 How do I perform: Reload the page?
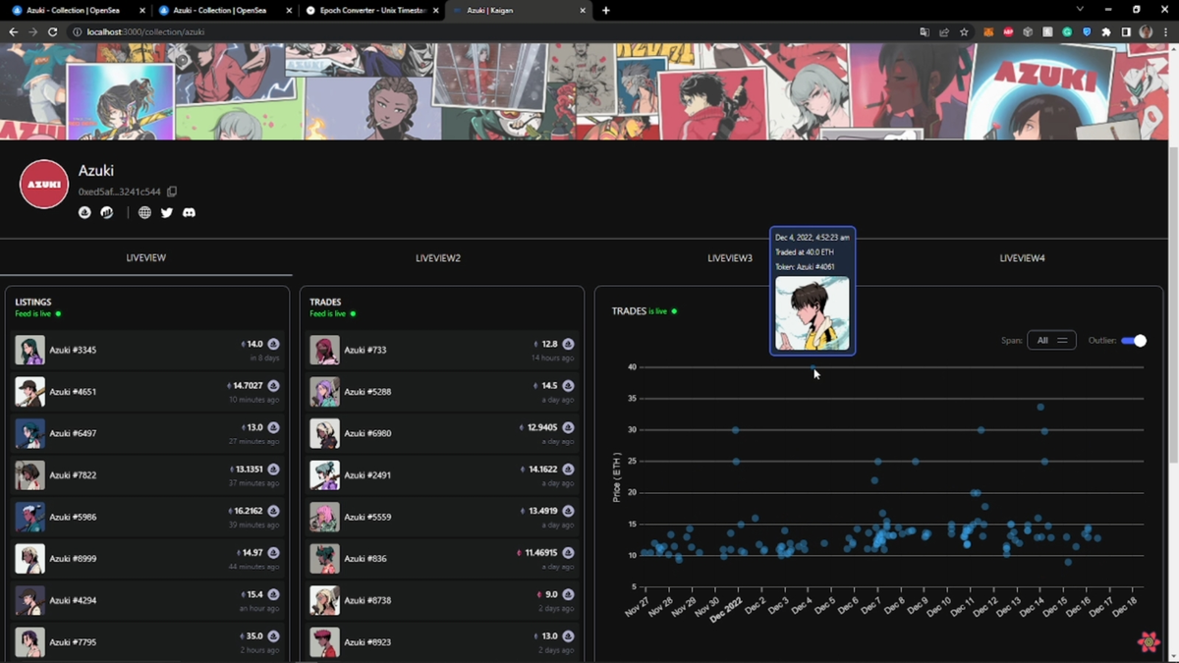point(55,32)
